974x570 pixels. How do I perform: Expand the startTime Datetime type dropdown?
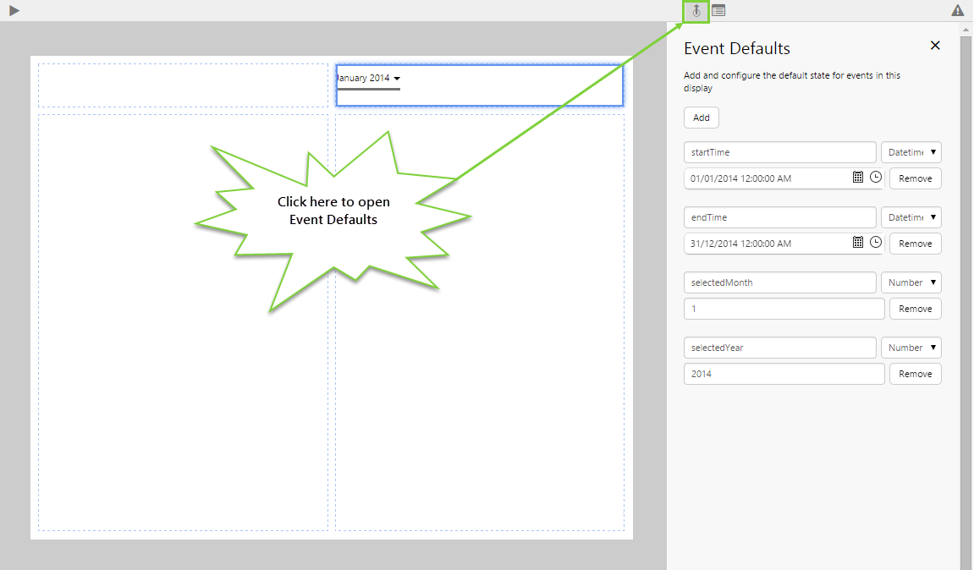pos(911,152)
